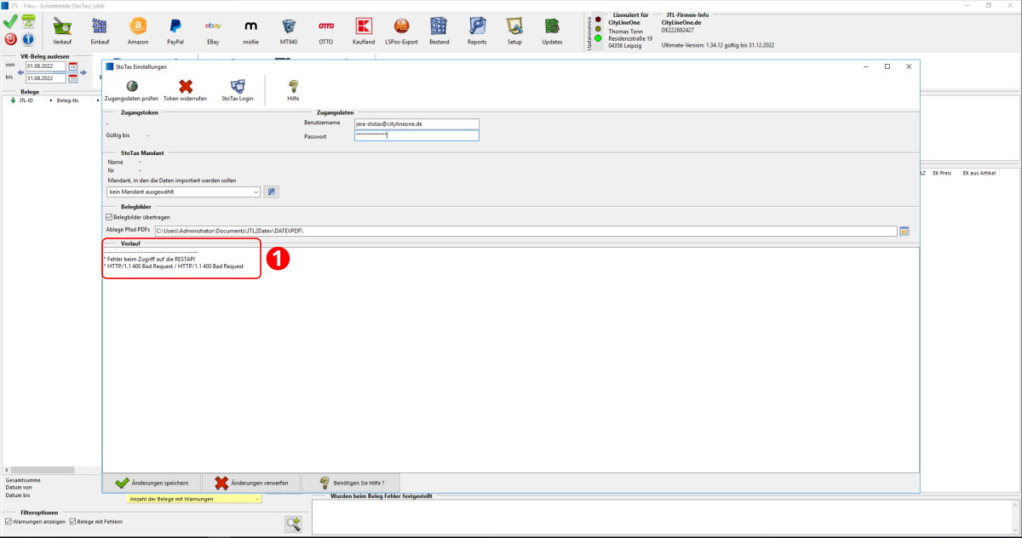The image size is (1022, 538).
Task: Open the 'von' date calendar picker
Action: (x=73, y=66)
